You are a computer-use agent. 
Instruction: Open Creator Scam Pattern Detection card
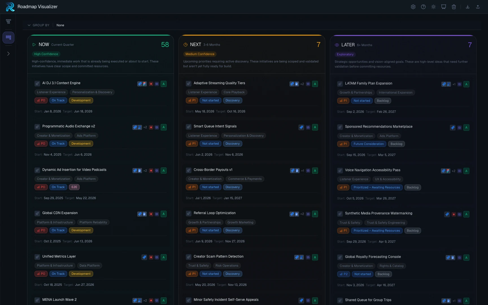[219, 256]
